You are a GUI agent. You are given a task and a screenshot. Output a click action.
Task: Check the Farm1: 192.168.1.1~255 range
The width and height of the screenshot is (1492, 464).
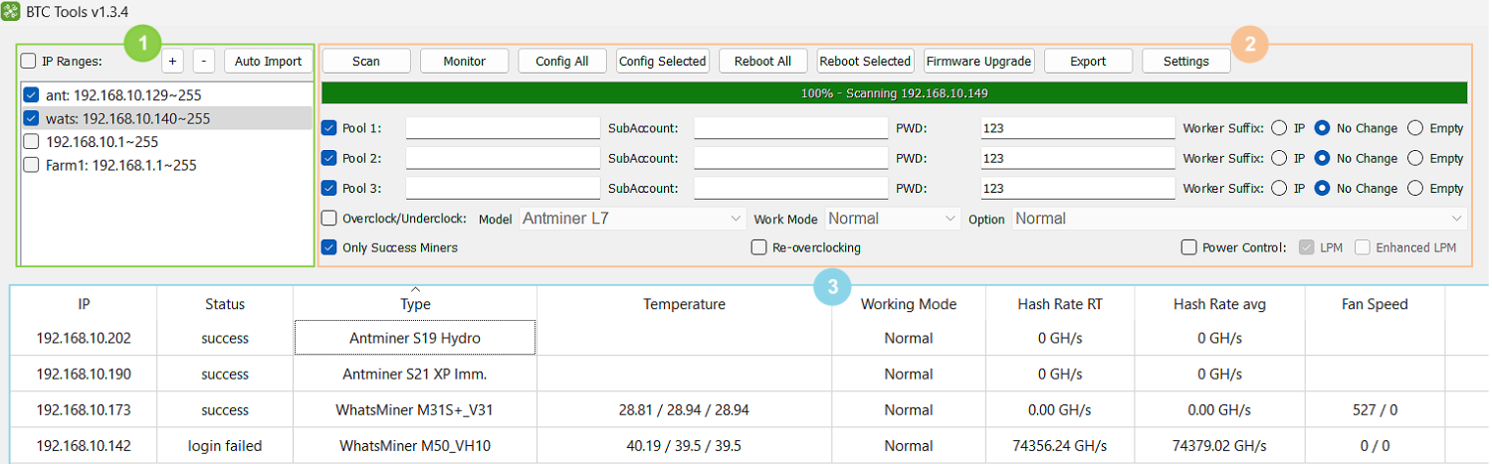click(x=30, y=165)
